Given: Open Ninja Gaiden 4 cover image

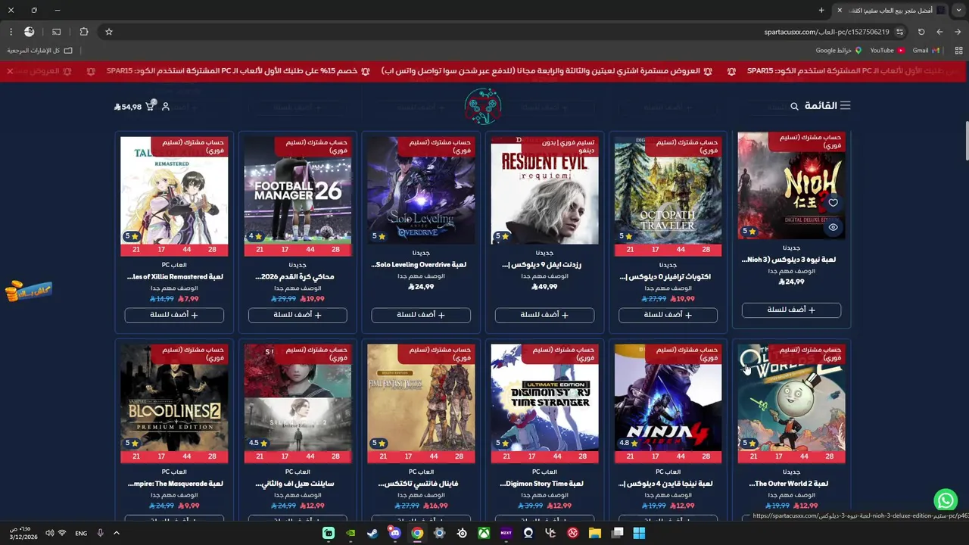Looking at the screenshot, I should point(668,397).
